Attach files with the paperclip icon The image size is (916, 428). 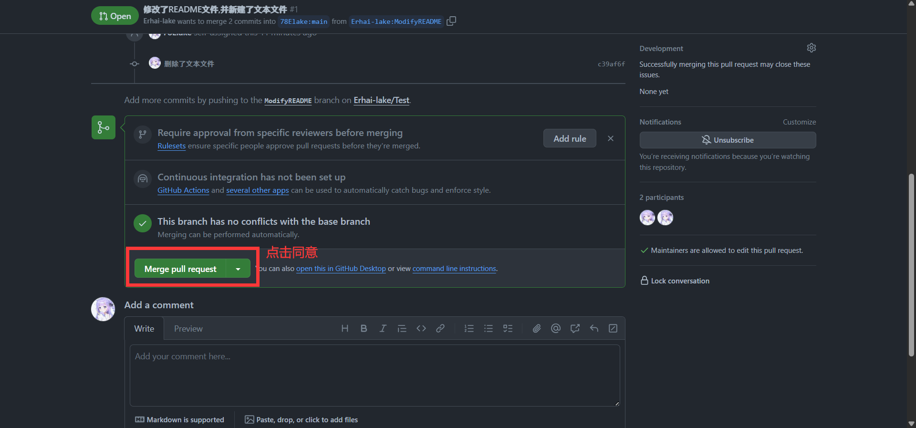point(537,328)
